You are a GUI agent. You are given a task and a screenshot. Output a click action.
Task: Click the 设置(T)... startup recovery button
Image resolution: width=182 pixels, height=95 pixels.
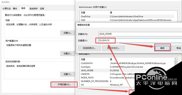coord(68,74)
